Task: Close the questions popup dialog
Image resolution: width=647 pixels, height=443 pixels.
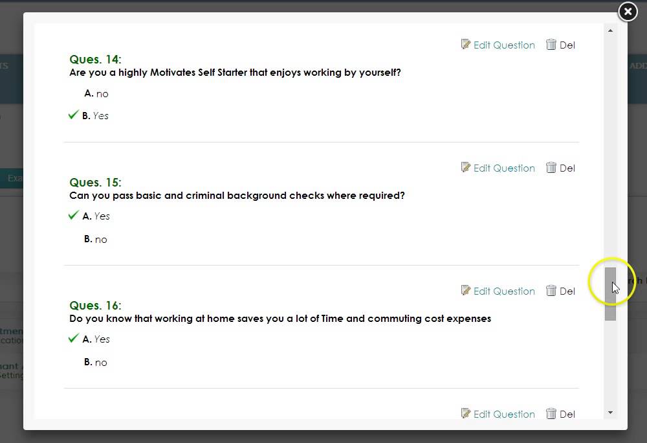Action: 628,12
